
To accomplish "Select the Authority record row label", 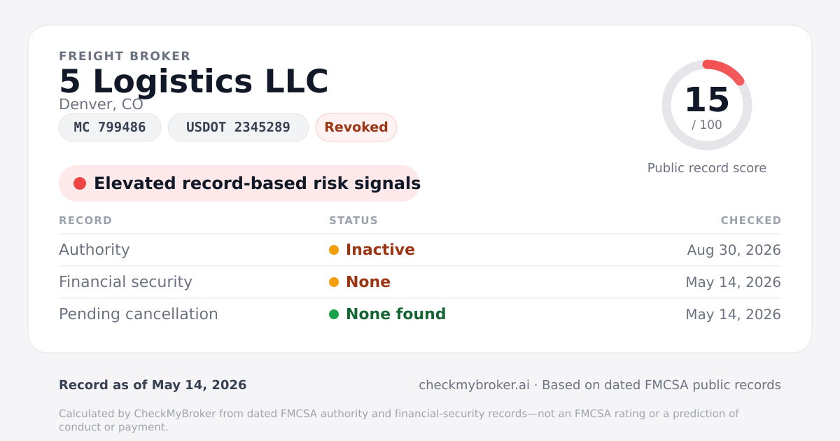I will (x=94, y=250).
